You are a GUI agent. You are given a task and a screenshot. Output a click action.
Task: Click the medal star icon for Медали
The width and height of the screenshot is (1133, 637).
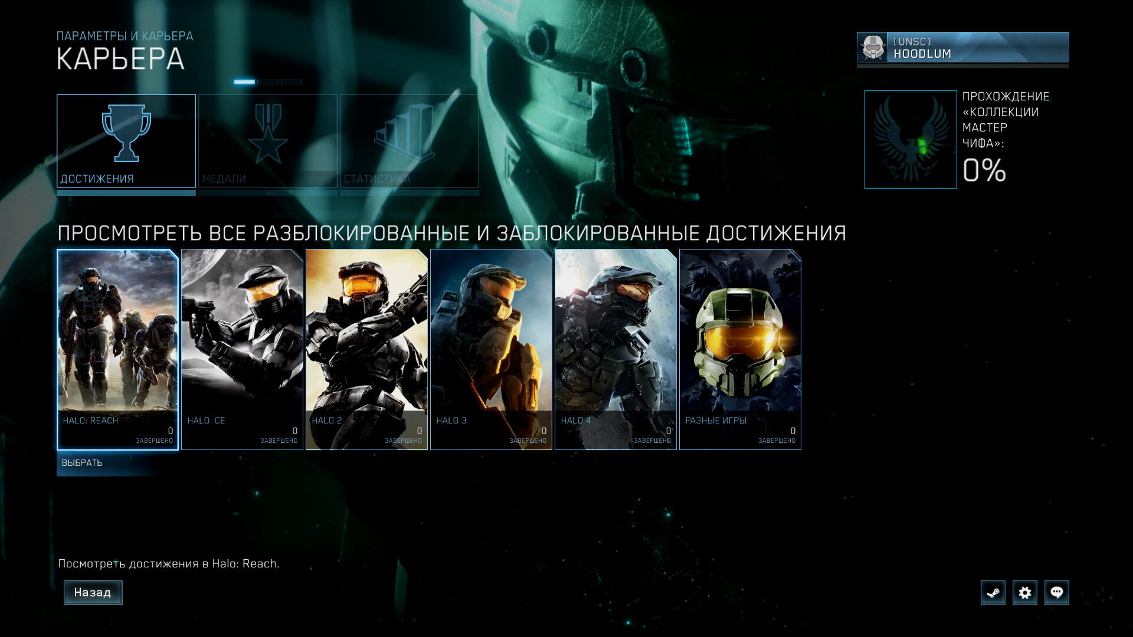click(268, 134)
